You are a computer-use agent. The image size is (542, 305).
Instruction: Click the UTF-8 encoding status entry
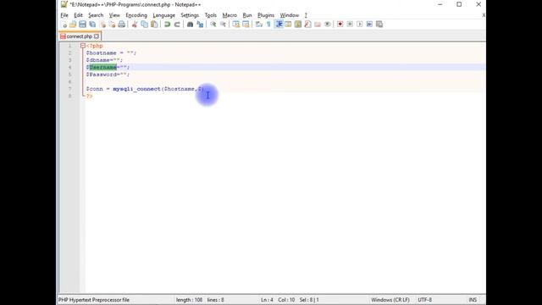425,300
